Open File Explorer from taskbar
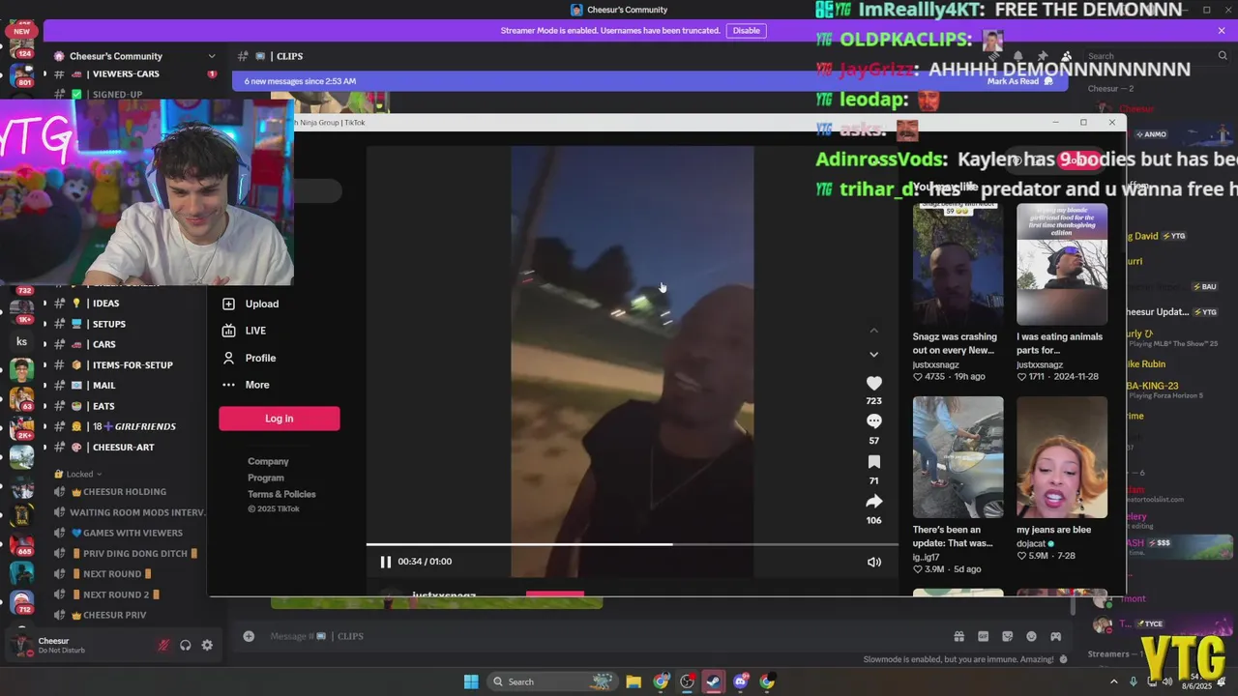This screenshot has height=696, width=1238. [x=634, y=681]
